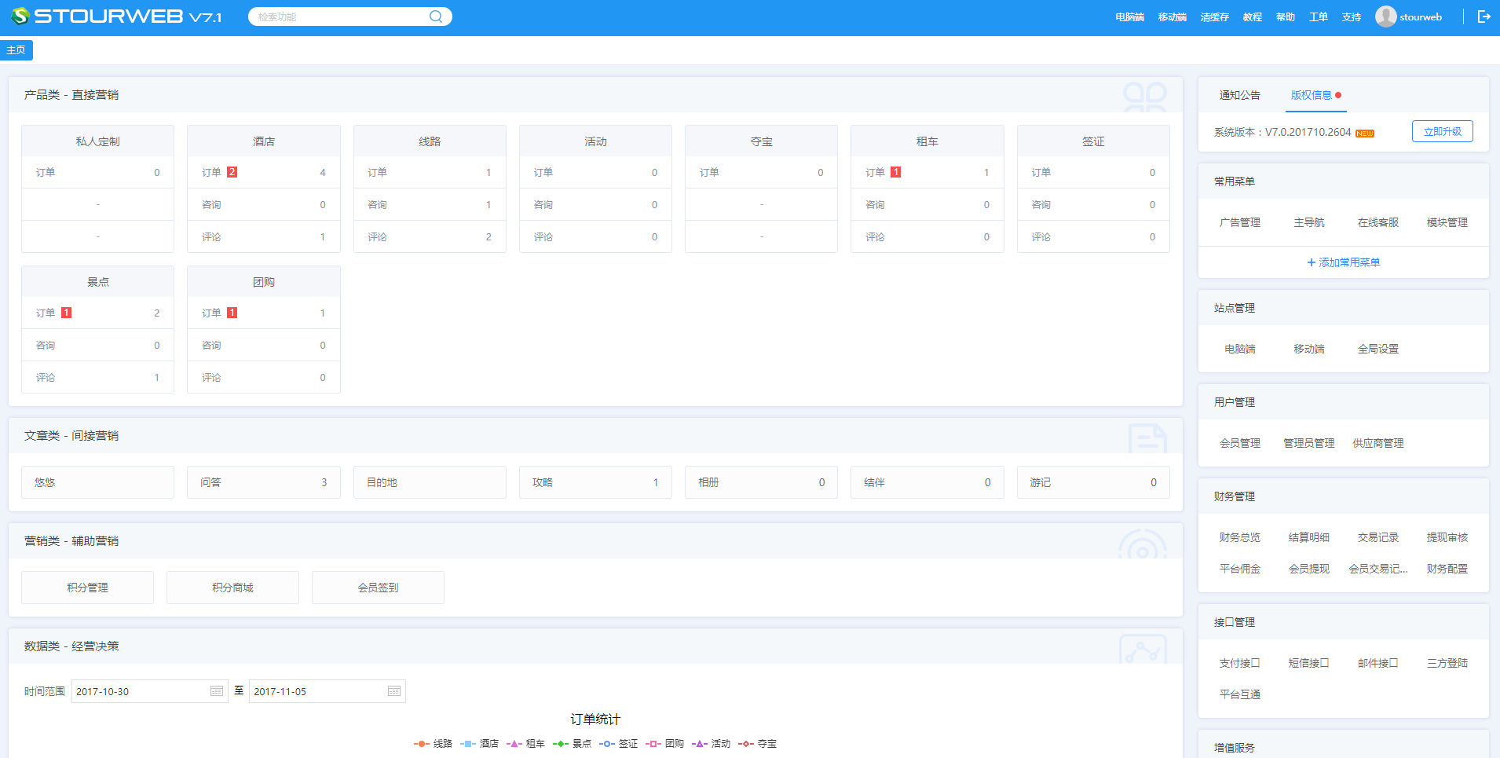1500x758 pixels.
Task: Toggle 线路 series in chart legend
Action: (x=434, y=743)
